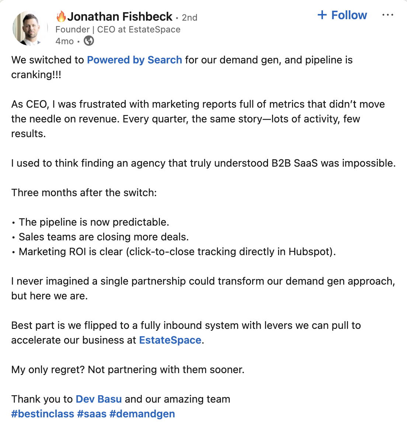This screenshot has height=424, width=407.
Task: Click the 'pipeline is now predictable' bullet
Action: click(x=94, y=222)
